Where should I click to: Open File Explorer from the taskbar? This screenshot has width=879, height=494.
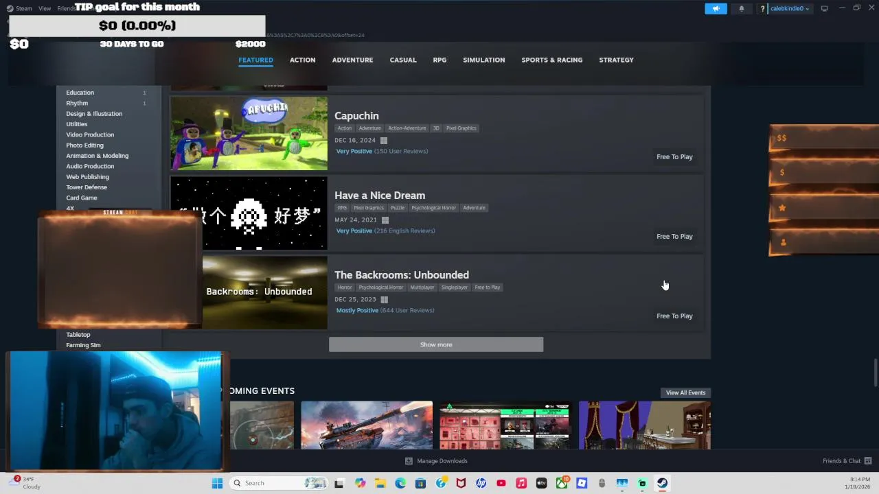[380, 483]
